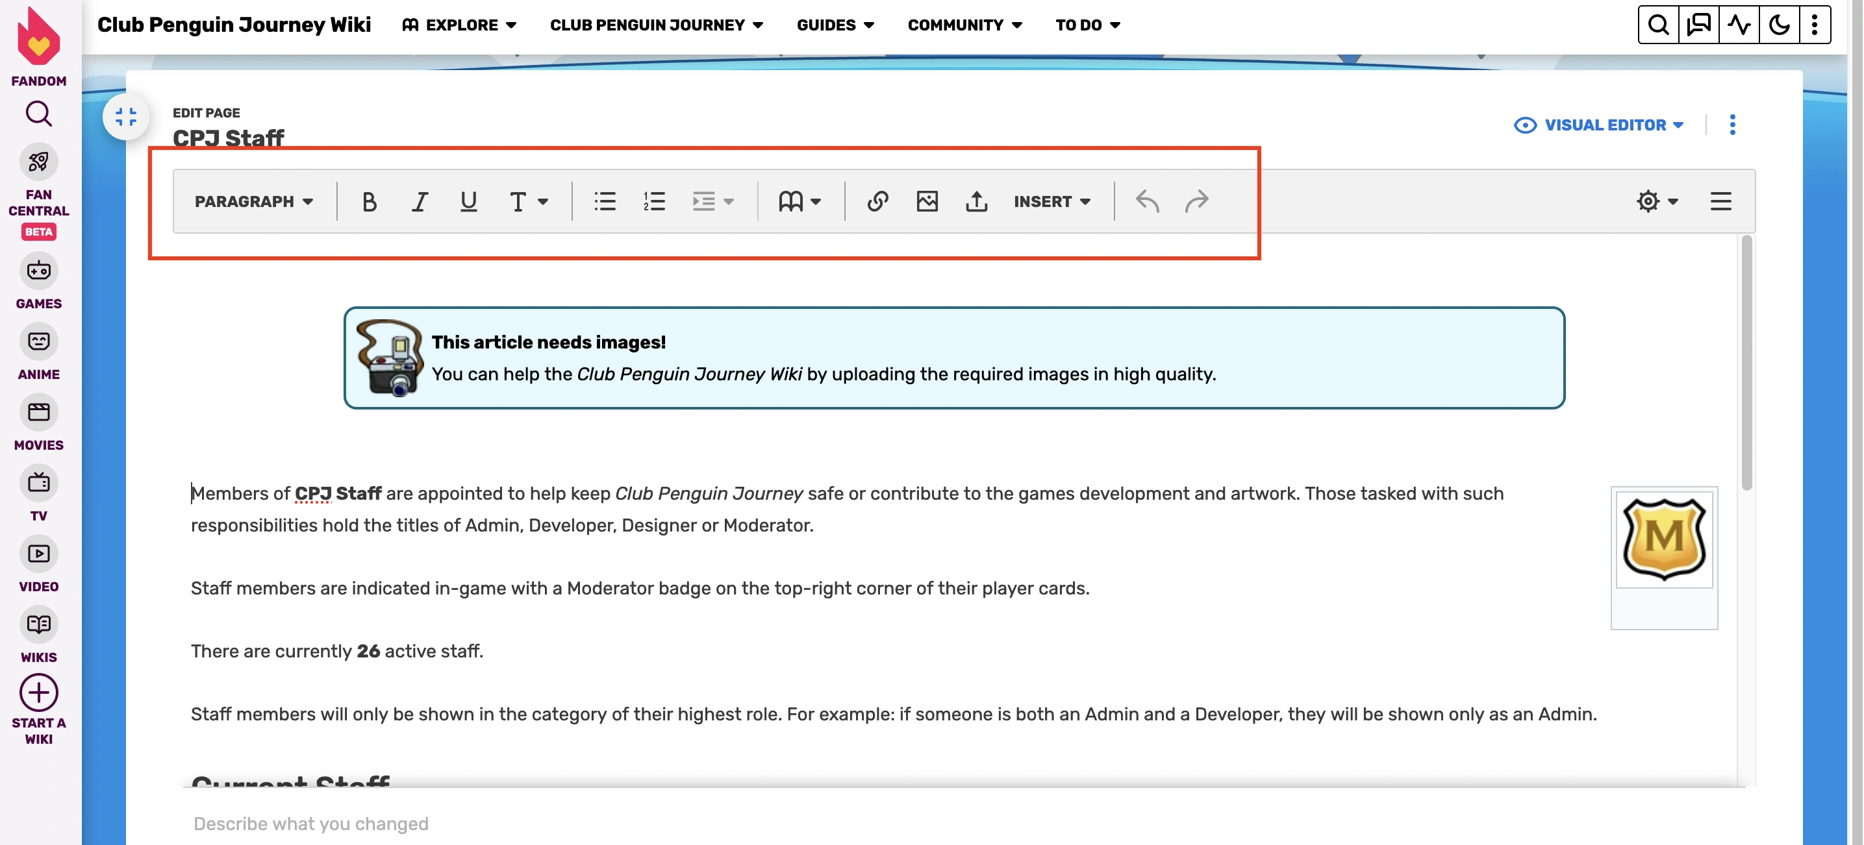
Task: Click the upload file icon
Action: tap(976, 201)
